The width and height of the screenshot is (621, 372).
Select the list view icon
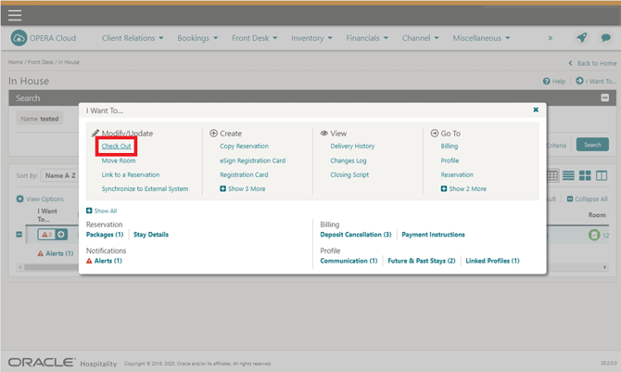[568, 175]
